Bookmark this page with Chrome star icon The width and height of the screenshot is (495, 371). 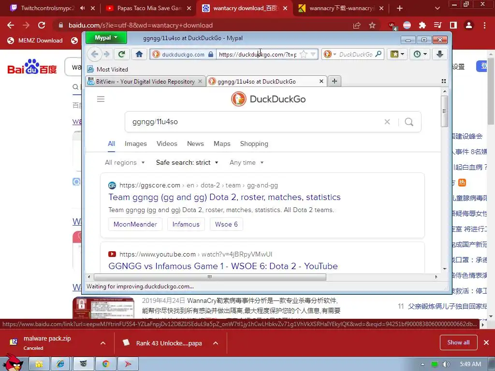[x=372, y=25]
